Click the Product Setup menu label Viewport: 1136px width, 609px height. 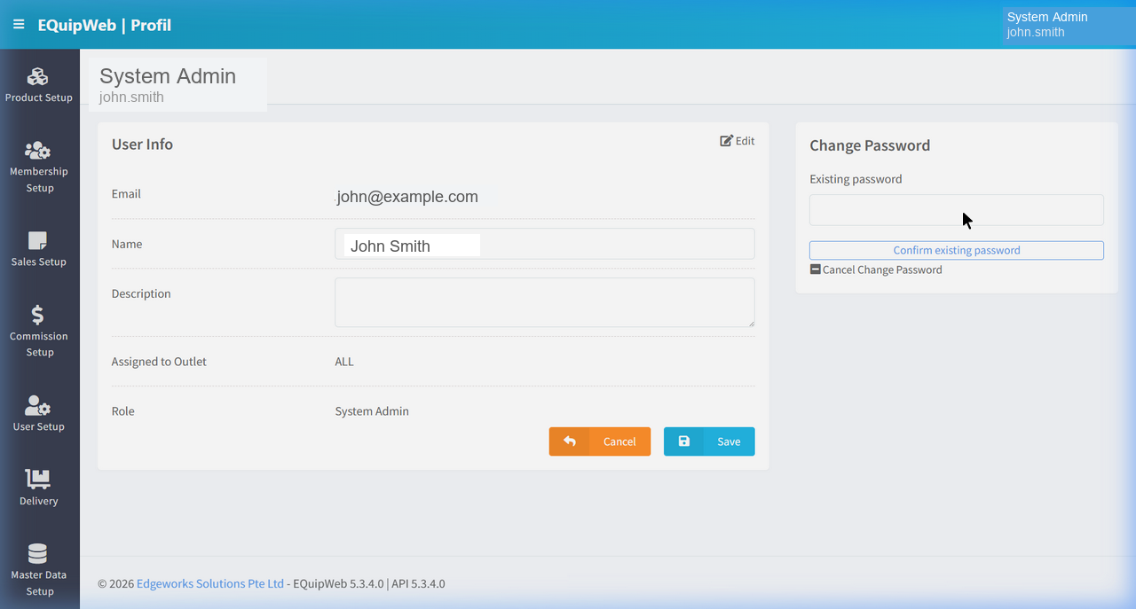tap(39, 98)
